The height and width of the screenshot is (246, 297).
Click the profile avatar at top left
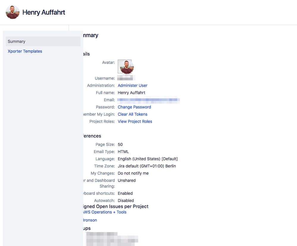(x=12, y=12)
